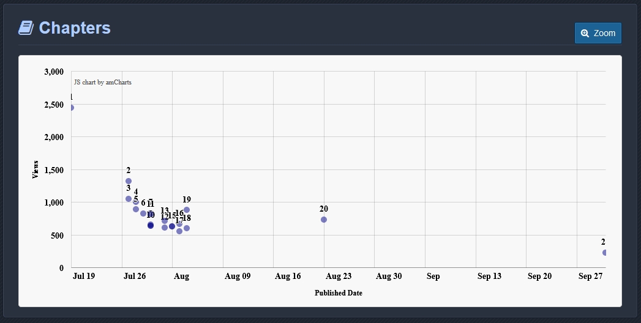Screen dimensions: 641x323
Task: Click the chapter 17 data point
Action: pyautogui.click(x=179, y=231)
